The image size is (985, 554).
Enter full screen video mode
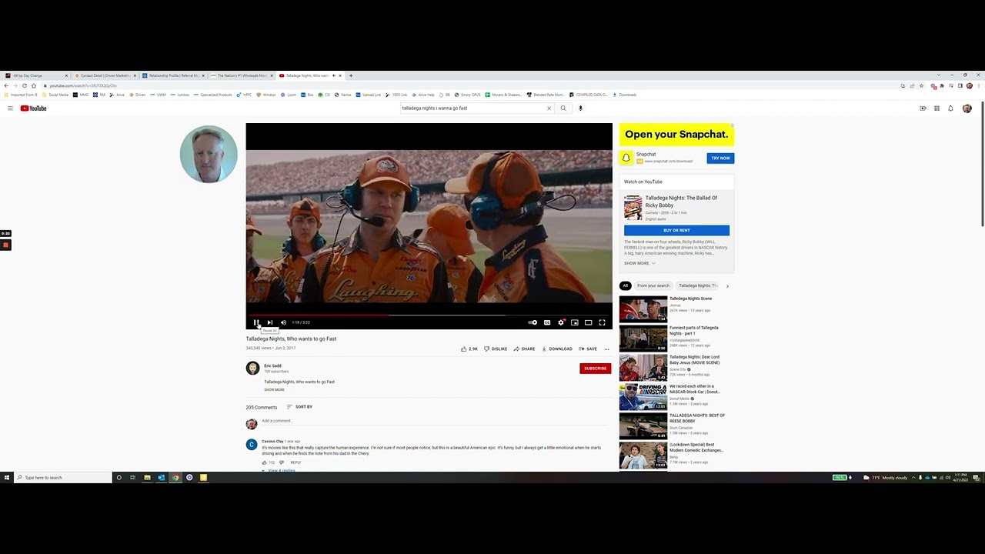click(602, 322)
